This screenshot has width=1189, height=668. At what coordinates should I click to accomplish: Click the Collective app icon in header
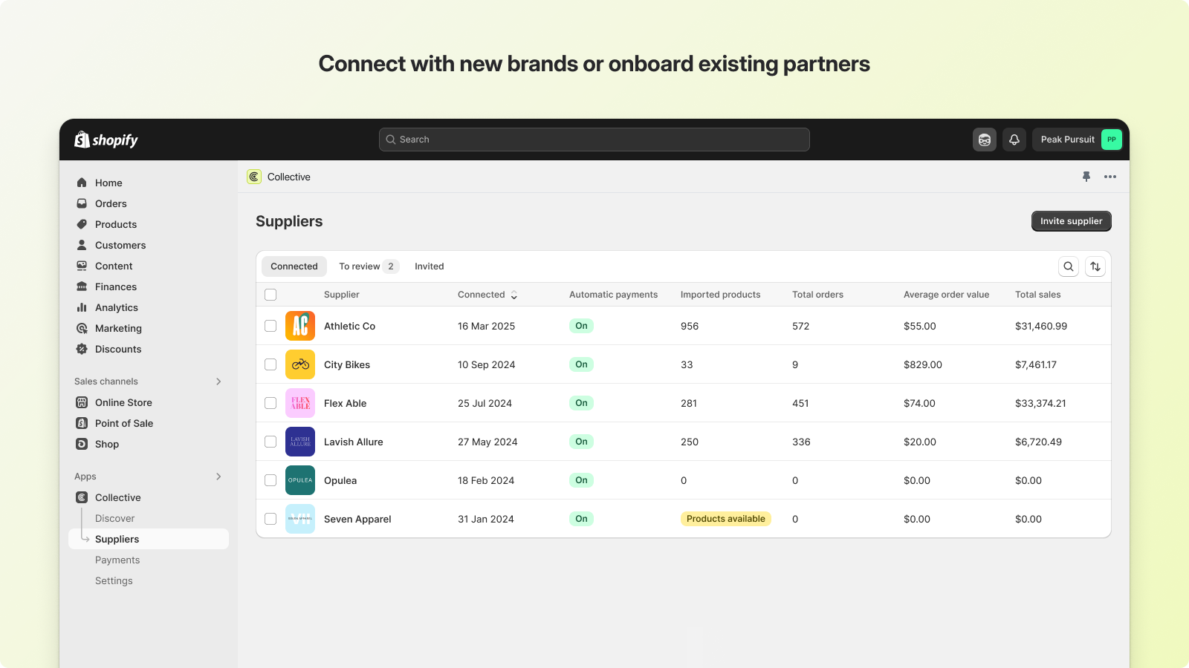click(x=254, y=177)
